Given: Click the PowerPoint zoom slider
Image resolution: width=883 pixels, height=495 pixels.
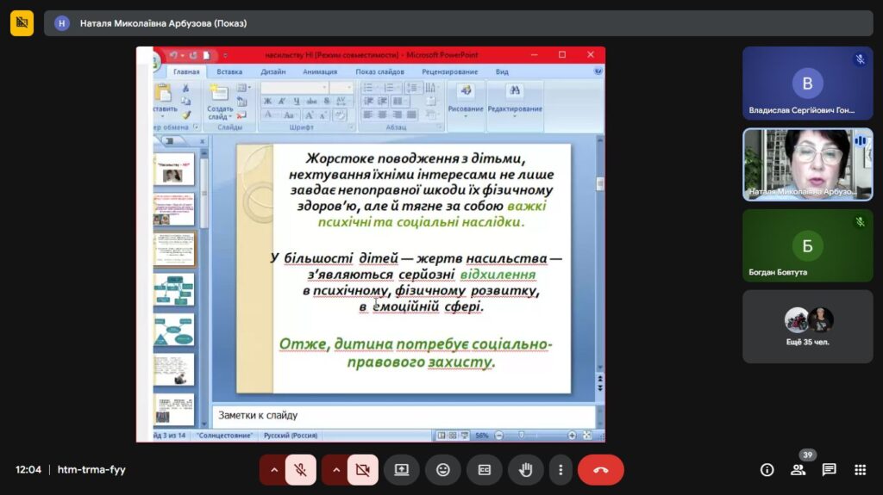Looking at the screenshot, I should pos(521,436).
